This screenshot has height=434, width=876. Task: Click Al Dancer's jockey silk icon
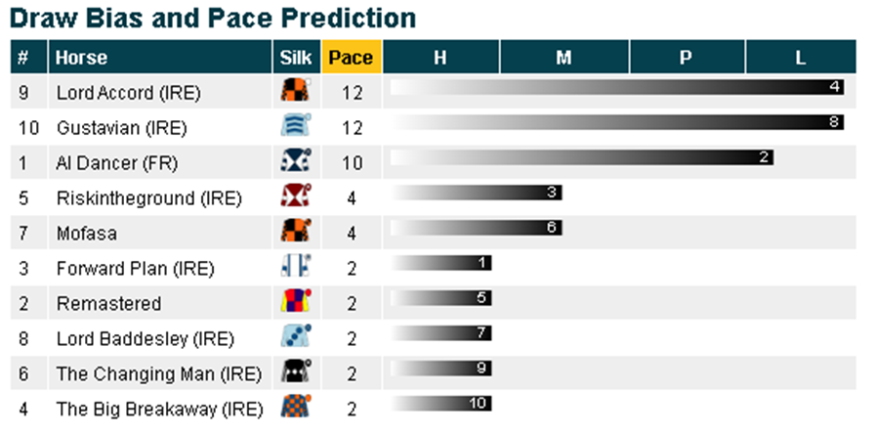pos(296,161)
